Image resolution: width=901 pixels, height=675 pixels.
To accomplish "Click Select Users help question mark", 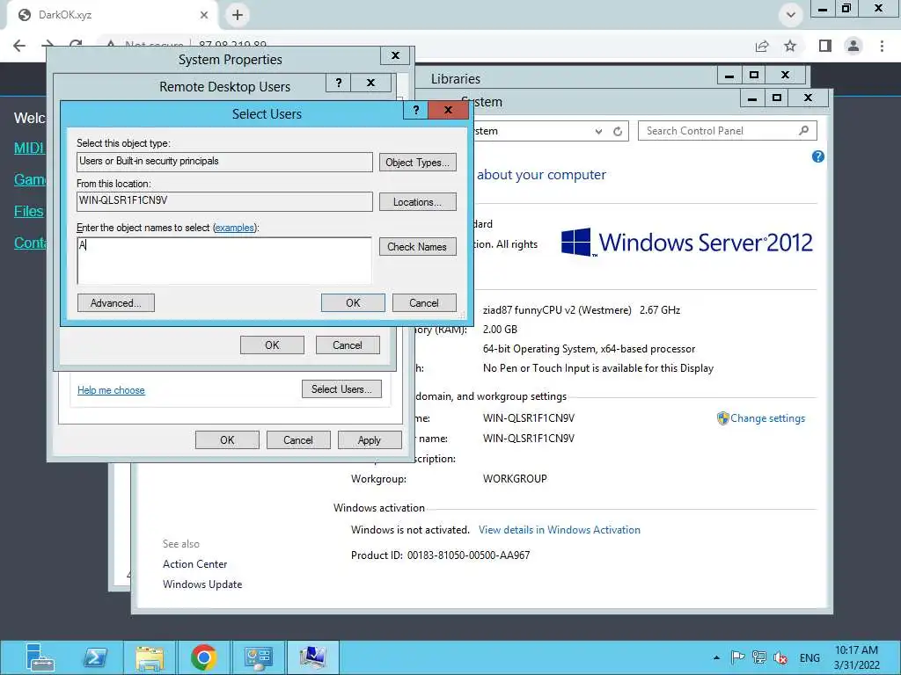I will pyautogui.click(x=416, y=110).
